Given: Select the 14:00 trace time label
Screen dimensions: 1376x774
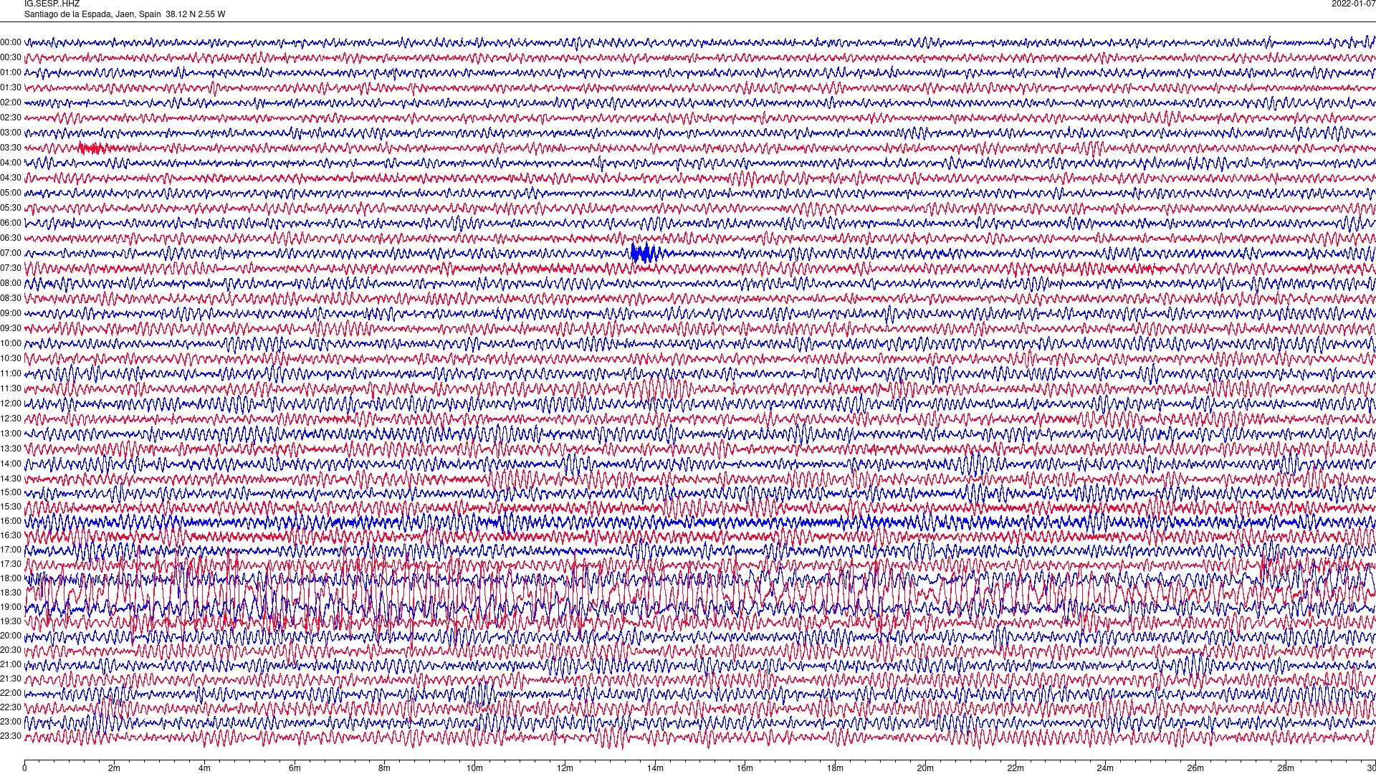Looking at the screenshot, I should point(11,464).
